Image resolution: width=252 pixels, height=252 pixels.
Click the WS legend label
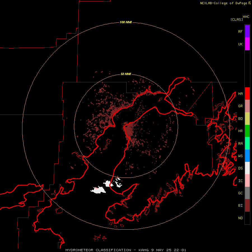click(x=240, y=156)
